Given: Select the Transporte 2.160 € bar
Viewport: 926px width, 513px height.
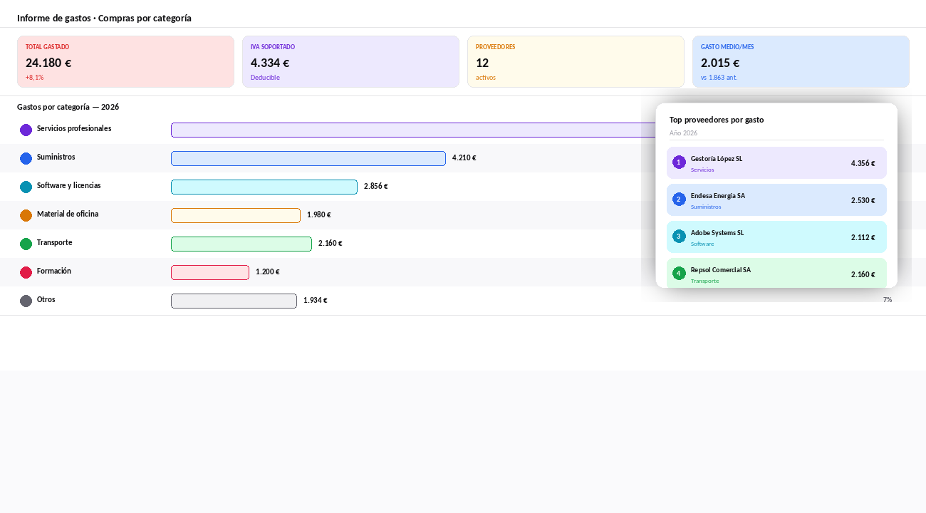Looking at the screenshot, I should pos(241,244).
